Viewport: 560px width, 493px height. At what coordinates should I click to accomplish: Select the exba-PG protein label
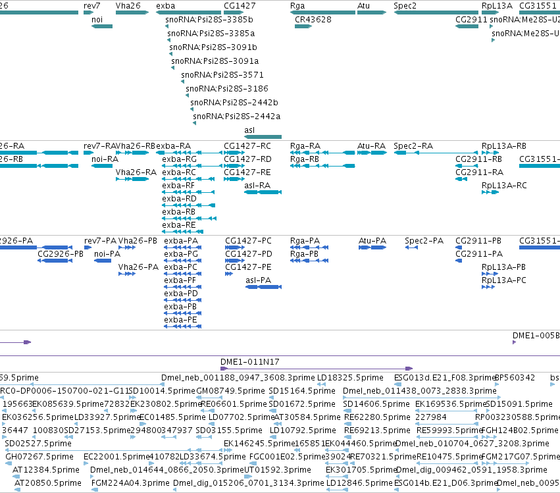[181, 254]
